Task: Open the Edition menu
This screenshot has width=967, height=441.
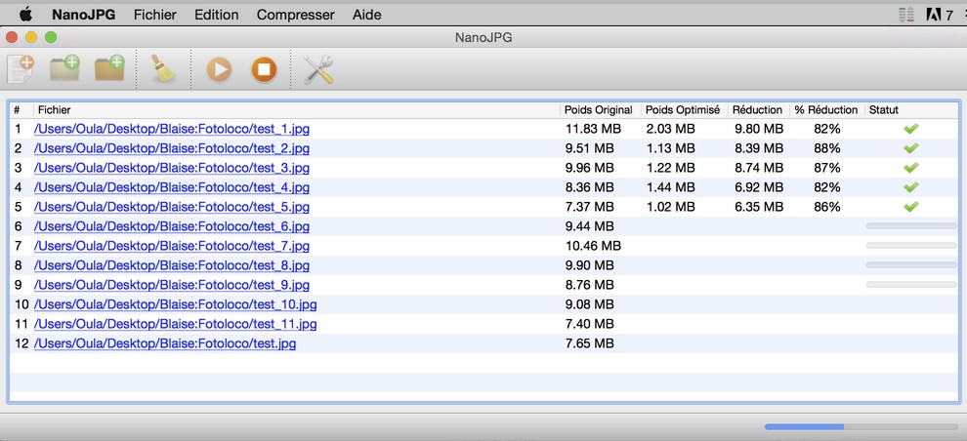Action: tap(217, 15)
